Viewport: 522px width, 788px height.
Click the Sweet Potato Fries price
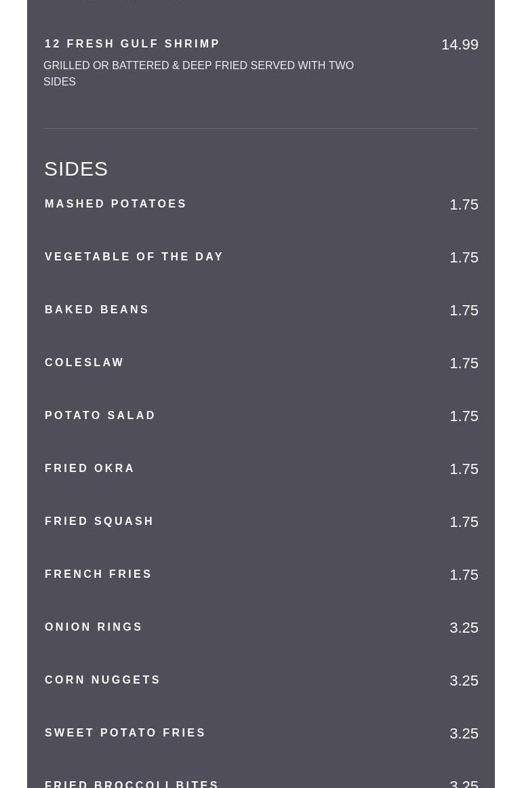(x=464, y=734)
